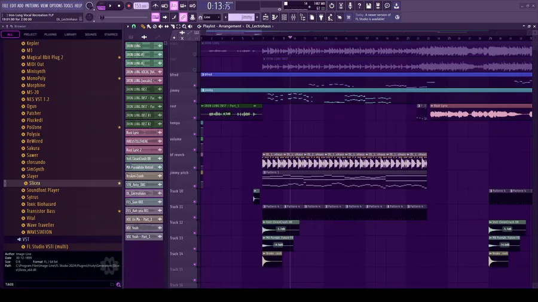This screenshot has width=538, height=302.
Task: Open the shop cart icon
Action: [x=349, y=17]
